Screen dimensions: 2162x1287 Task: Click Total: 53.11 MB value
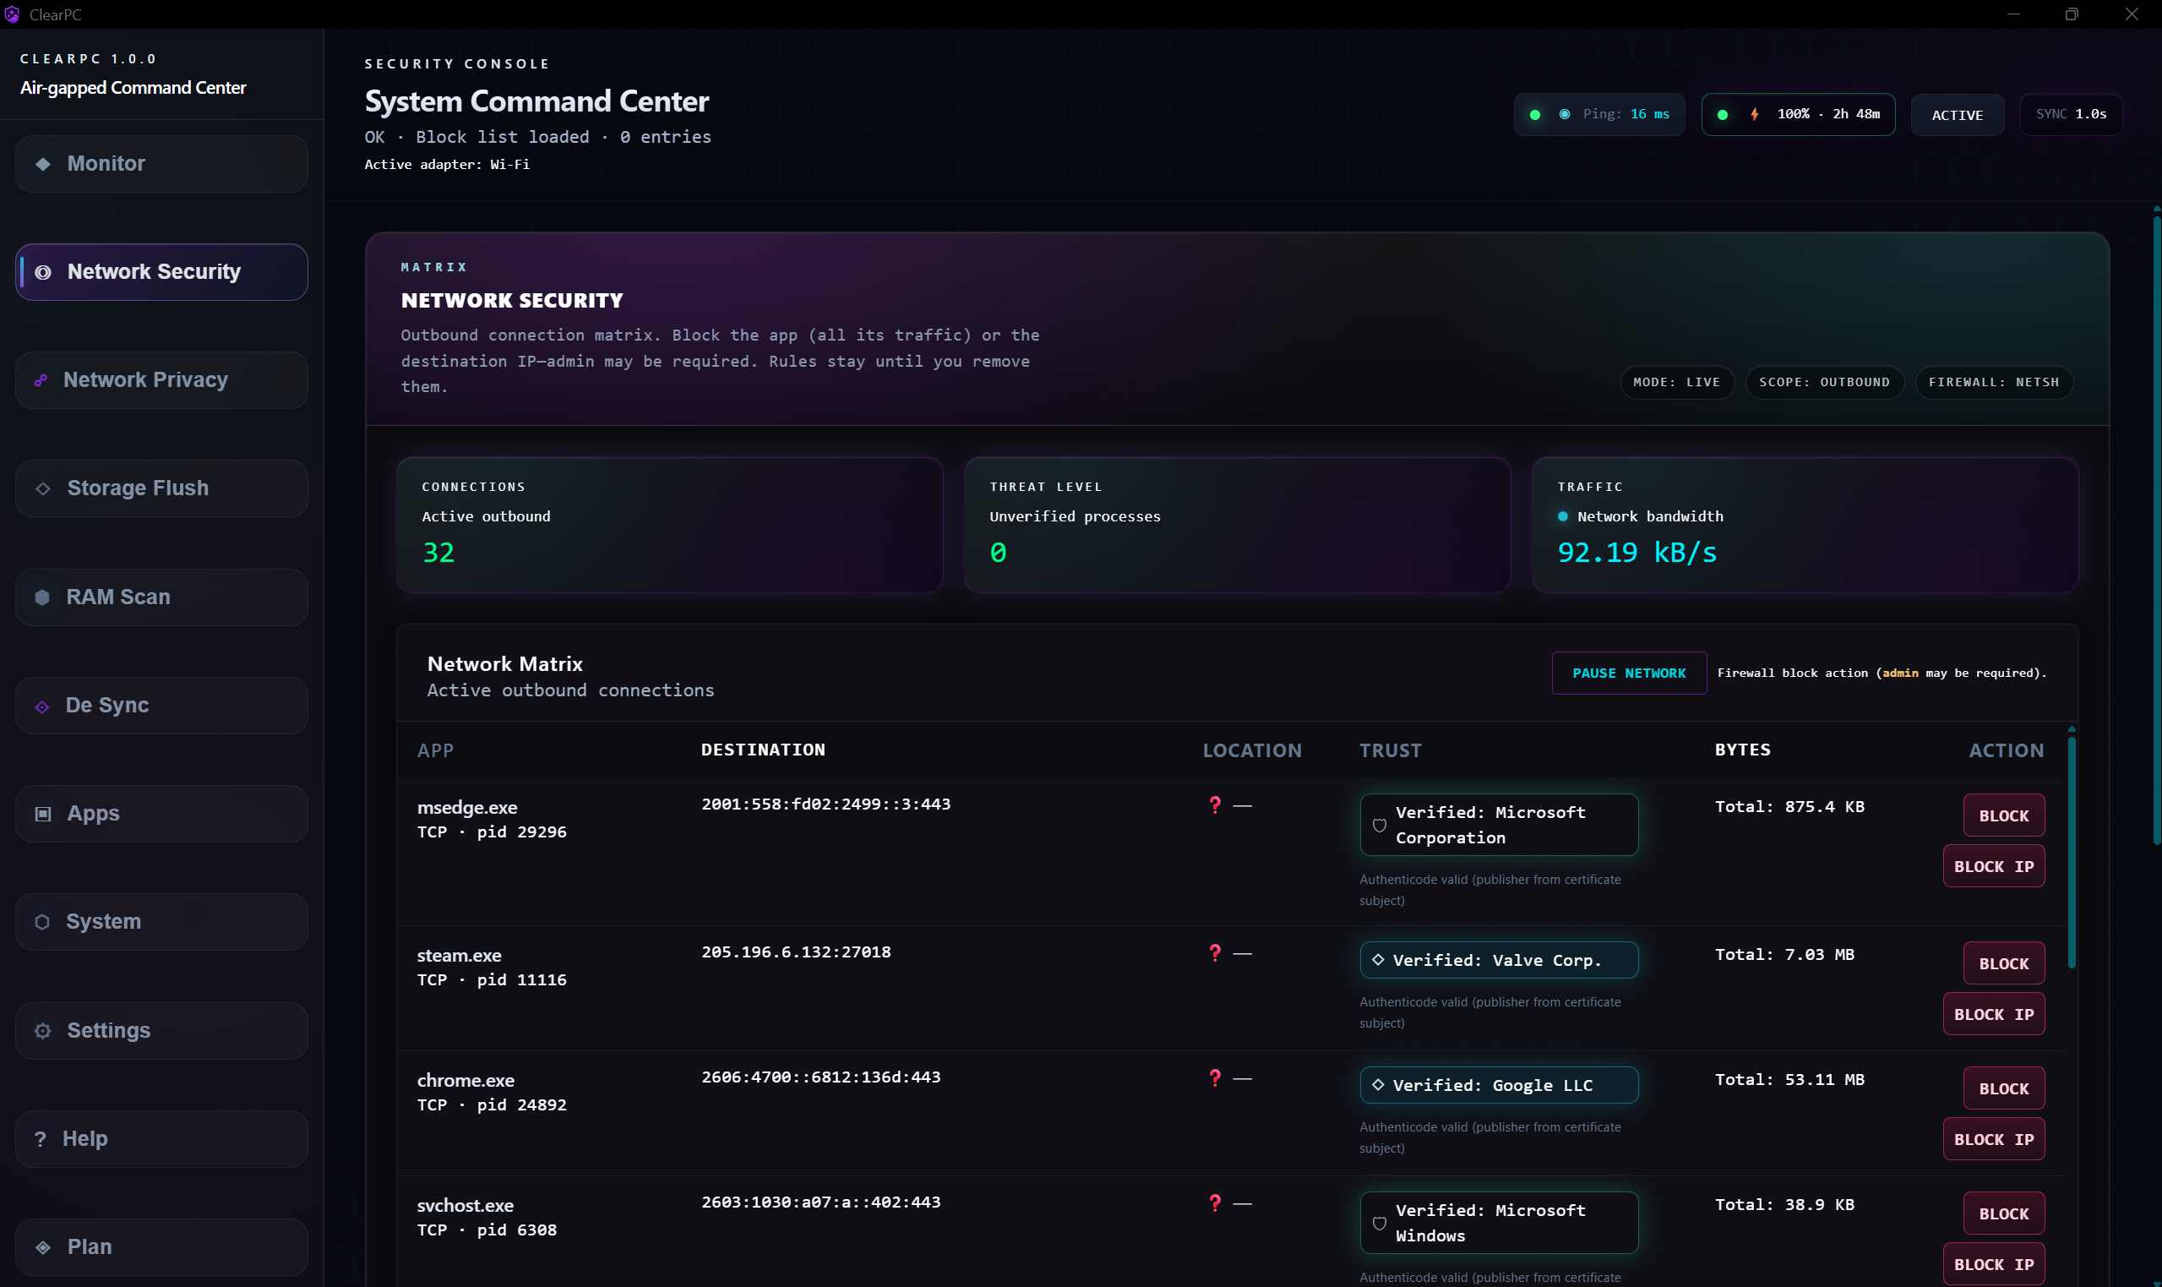coord(1789,1079)
